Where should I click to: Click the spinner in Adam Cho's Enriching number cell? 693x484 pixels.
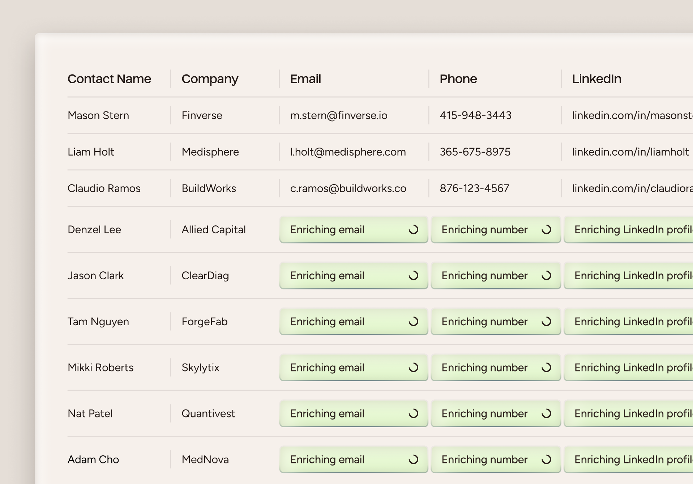pyautogui.click(x=547, y=459)
